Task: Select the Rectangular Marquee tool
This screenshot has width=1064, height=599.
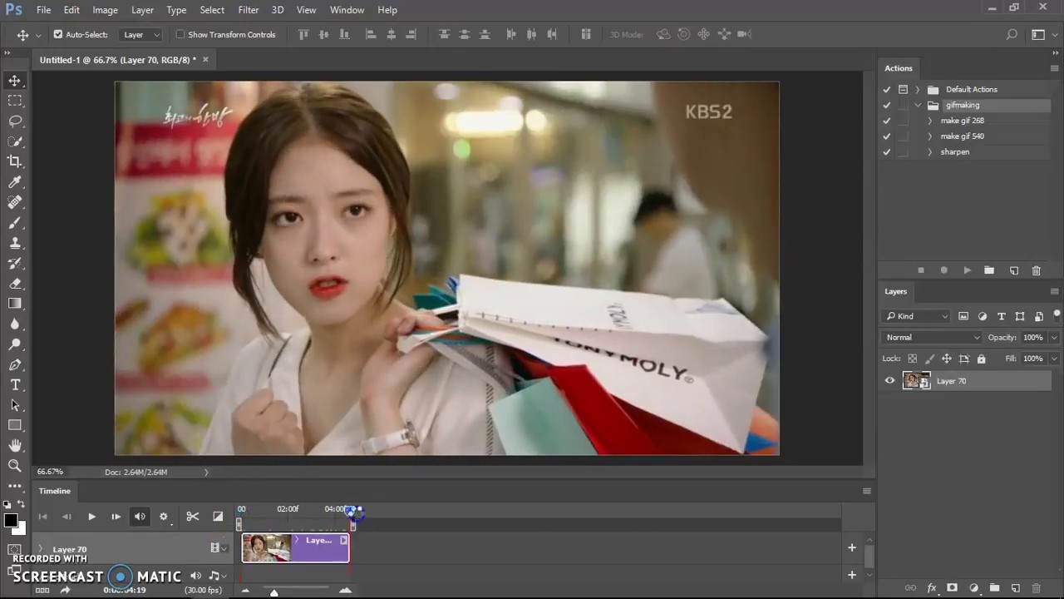Action: (15, 101)
